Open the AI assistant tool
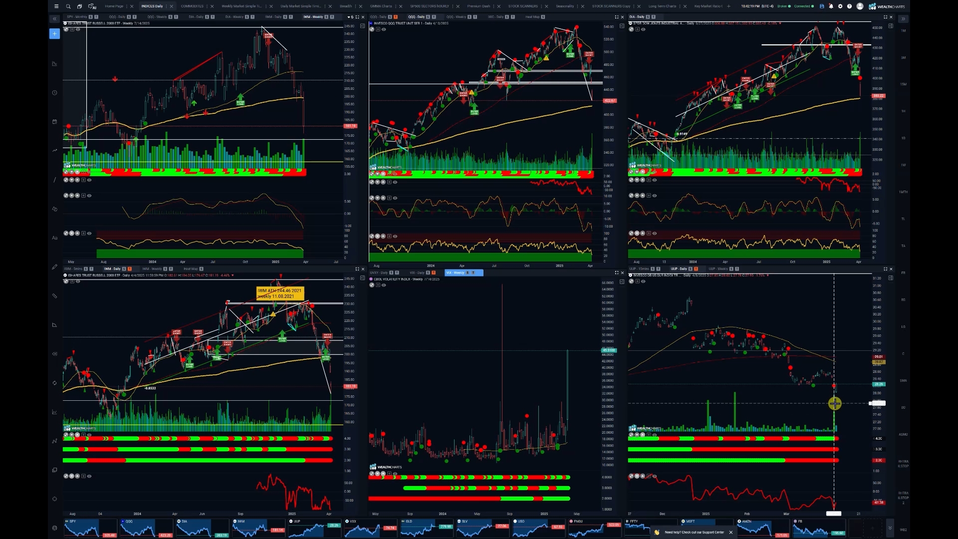The image size is (958, 539). click(92, 6)
